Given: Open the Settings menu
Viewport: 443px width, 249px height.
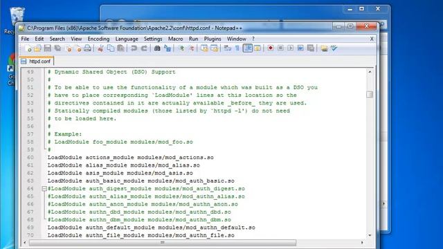Looking at the screenshot, I should coord(153,39).
